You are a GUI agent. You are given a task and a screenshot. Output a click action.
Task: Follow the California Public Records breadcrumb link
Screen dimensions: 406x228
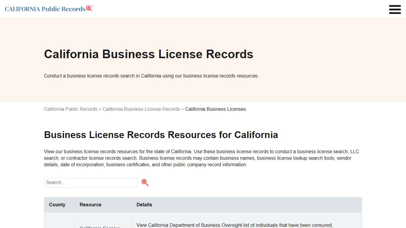click(x=70, y=109)
